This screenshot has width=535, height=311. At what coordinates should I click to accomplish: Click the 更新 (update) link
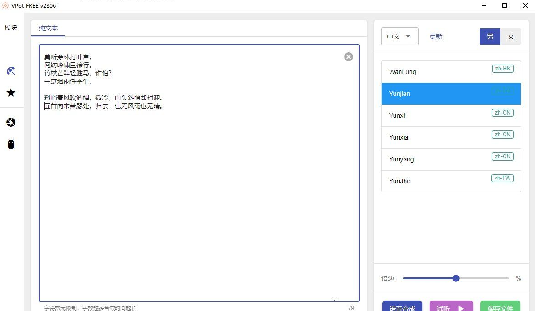(x=435, y=36)
